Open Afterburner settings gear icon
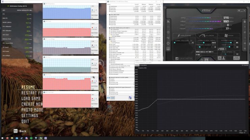Screen dimensions: 250x140 coord(168,43)
